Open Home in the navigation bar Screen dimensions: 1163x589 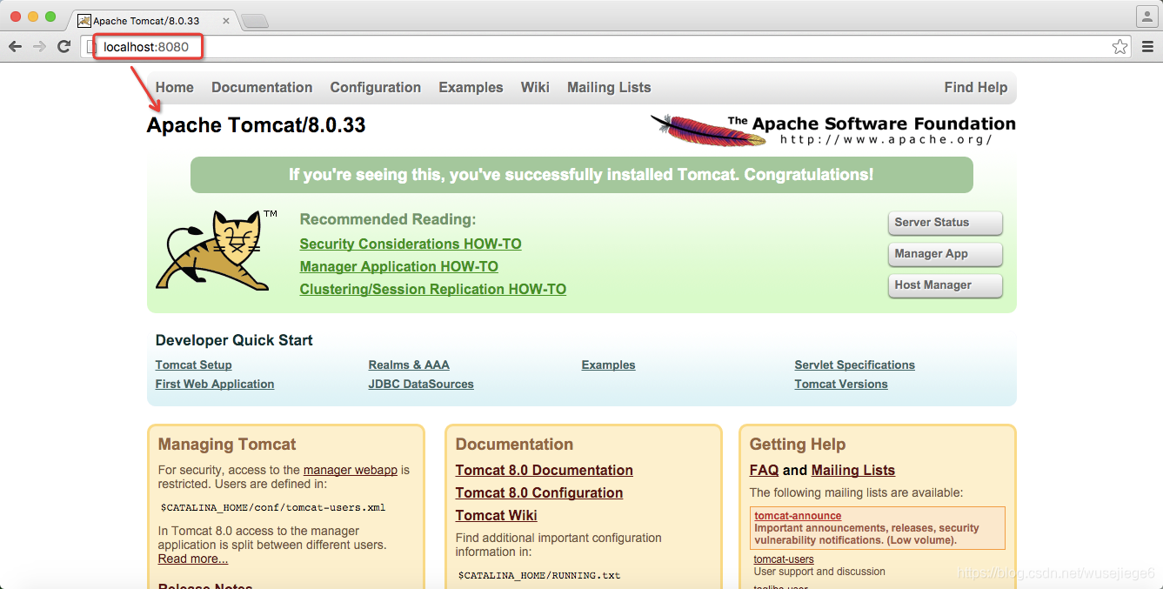coord(174,87)
